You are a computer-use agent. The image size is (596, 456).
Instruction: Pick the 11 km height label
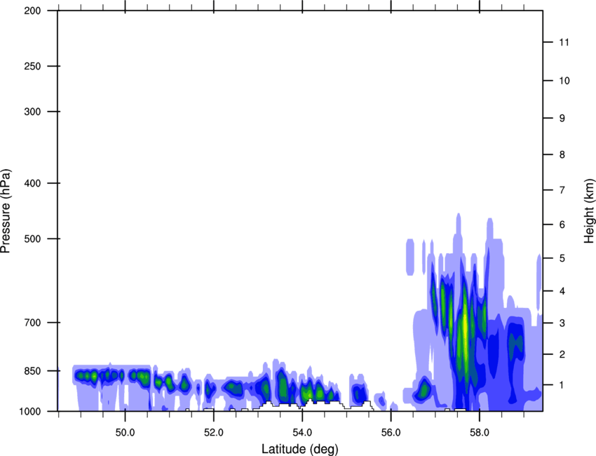564,42
